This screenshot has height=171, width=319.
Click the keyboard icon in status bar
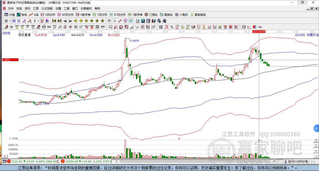(4, 161)
